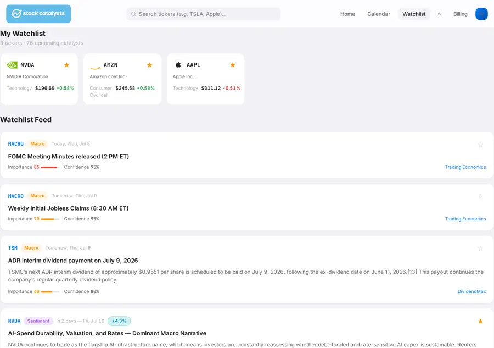This screenshot has width=494, height=348.
Task: Unstar AMZN on its watchlist card
Action: coord(150,65)
